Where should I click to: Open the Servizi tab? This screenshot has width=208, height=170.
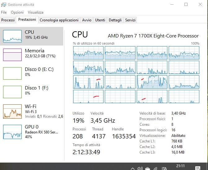point(130,20)
